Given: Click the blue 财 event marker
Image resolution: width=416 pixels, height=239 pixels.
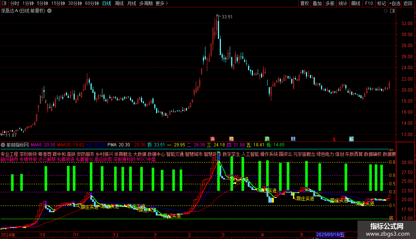Looking at the screenshot, I should pyautogui.click(x=293, y=139).
